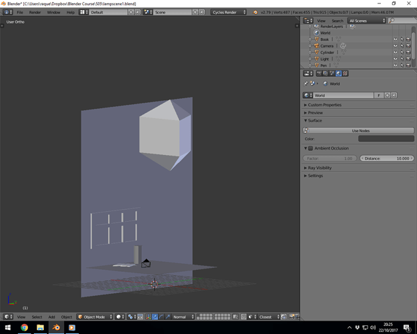Screen dimensions: 417x334
Task: Open the Render properties tab
Action: pyautogui.click(x=319, y=73)
